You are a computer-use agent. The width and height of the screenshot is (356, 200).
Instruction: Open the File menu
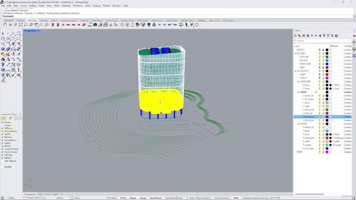[x=3, y=6]
